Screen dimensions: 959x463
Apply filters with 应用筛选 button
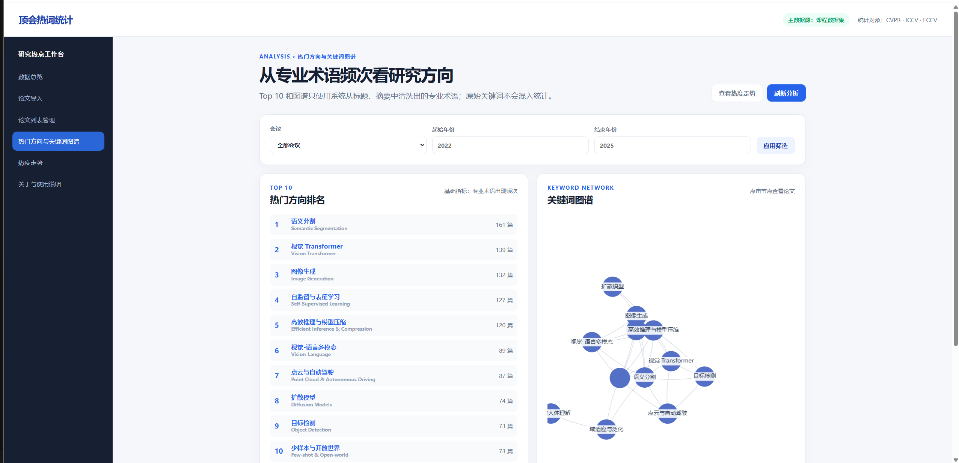[775, 145]
